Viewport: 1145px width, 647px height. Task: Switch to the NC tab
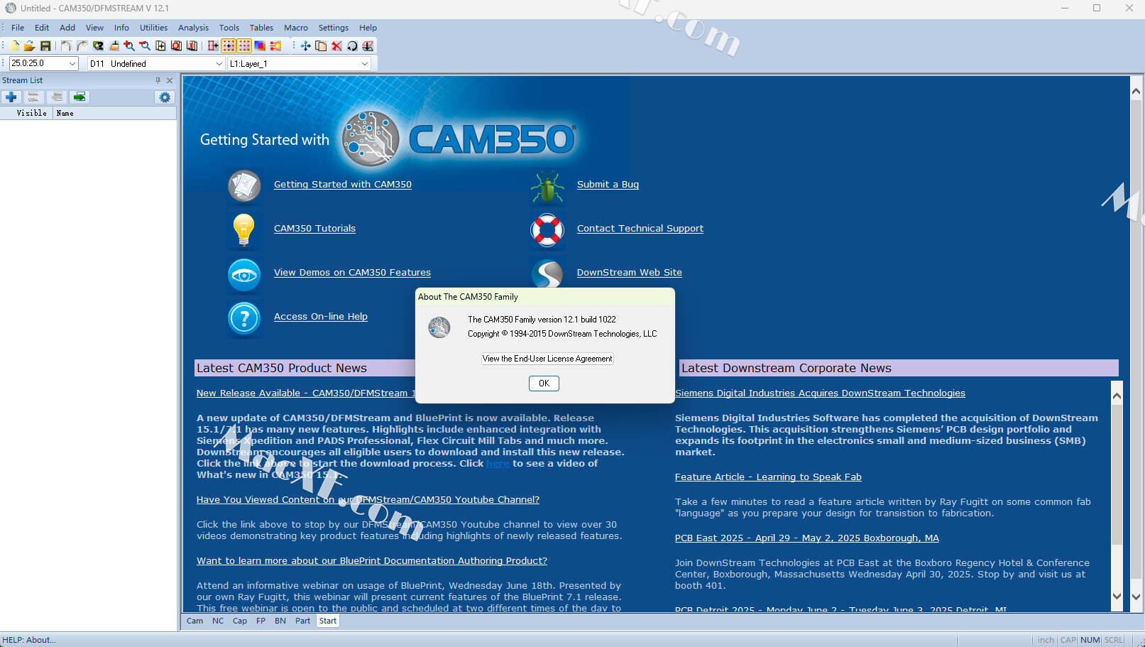click(218, 621)
